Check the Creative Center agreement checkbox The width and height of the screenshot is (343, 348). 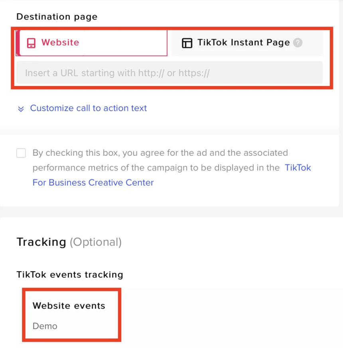pyautogui.click(x=21, y=153)
